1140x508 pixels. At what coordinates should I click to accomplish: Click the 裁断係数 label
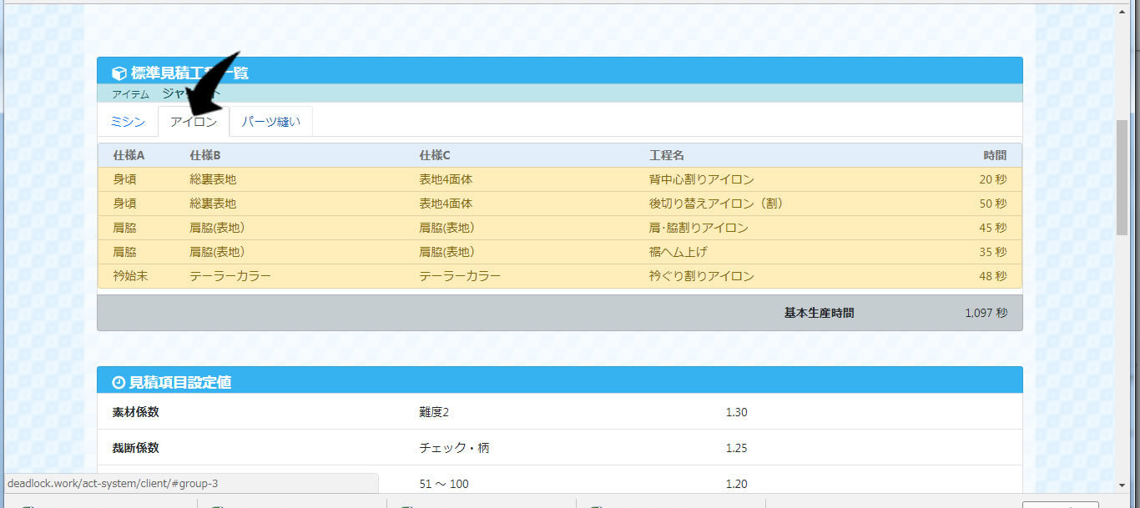pos(135,448)
